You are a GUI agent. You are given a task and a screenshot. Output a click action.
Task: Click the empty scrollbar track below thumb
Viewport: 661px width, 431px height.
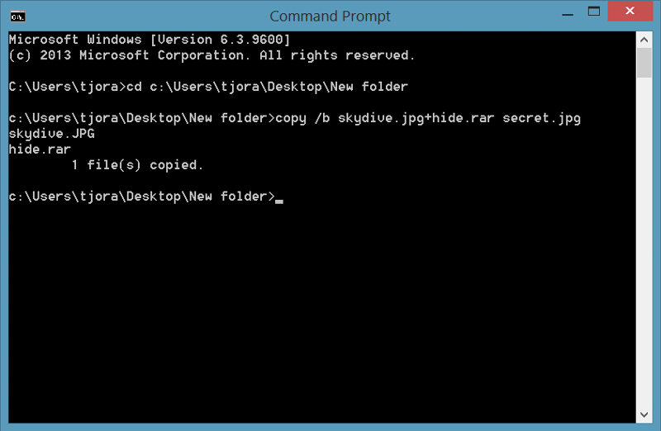click(644, 242)
